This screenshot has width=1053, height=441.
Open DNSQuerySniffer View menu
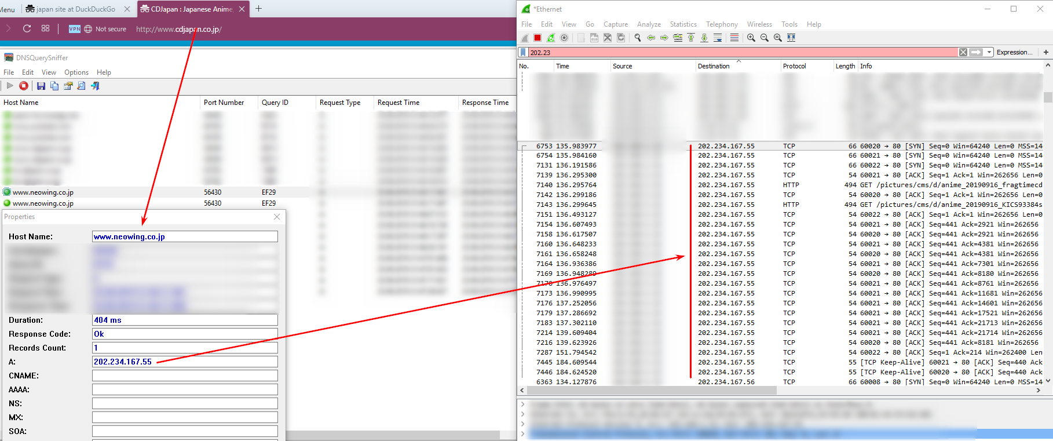49,72
